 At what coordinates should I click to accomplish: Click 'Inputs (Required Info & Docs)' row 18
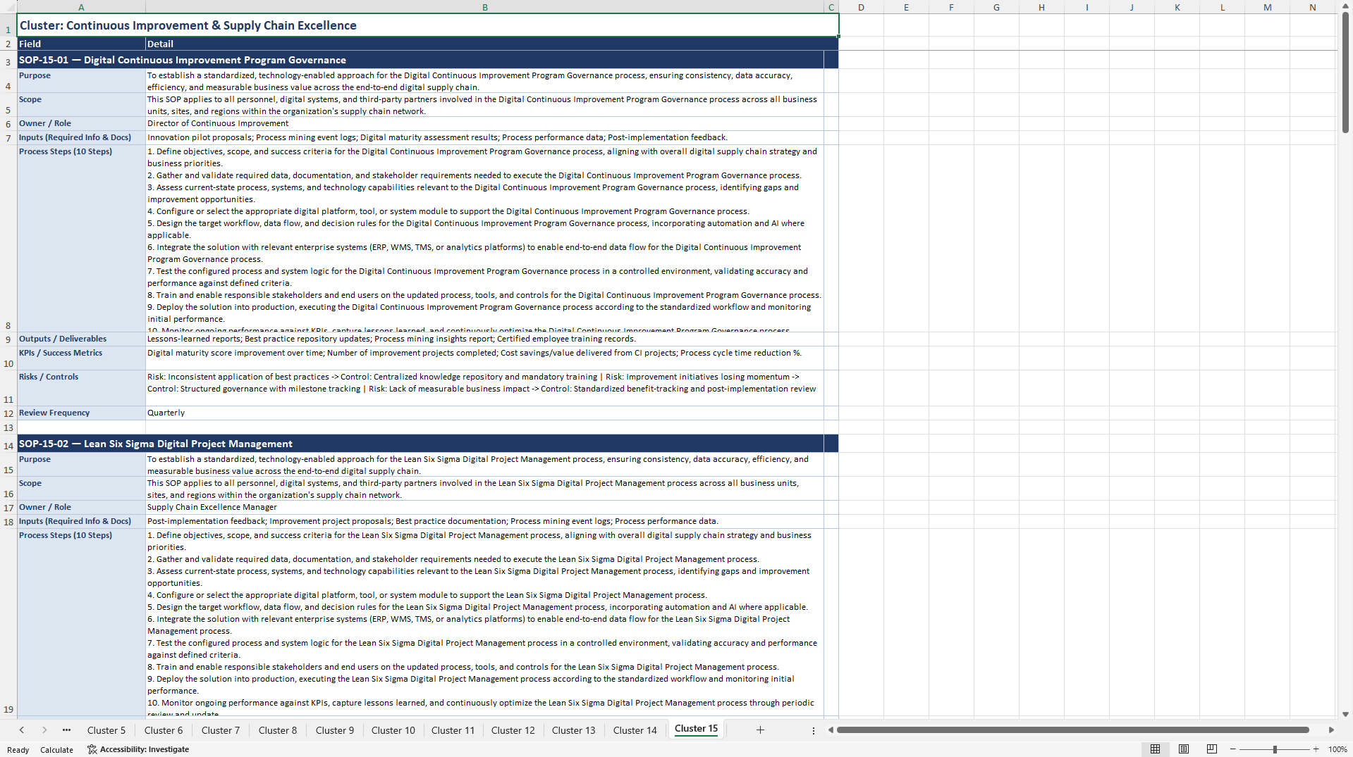click(81, 521)
